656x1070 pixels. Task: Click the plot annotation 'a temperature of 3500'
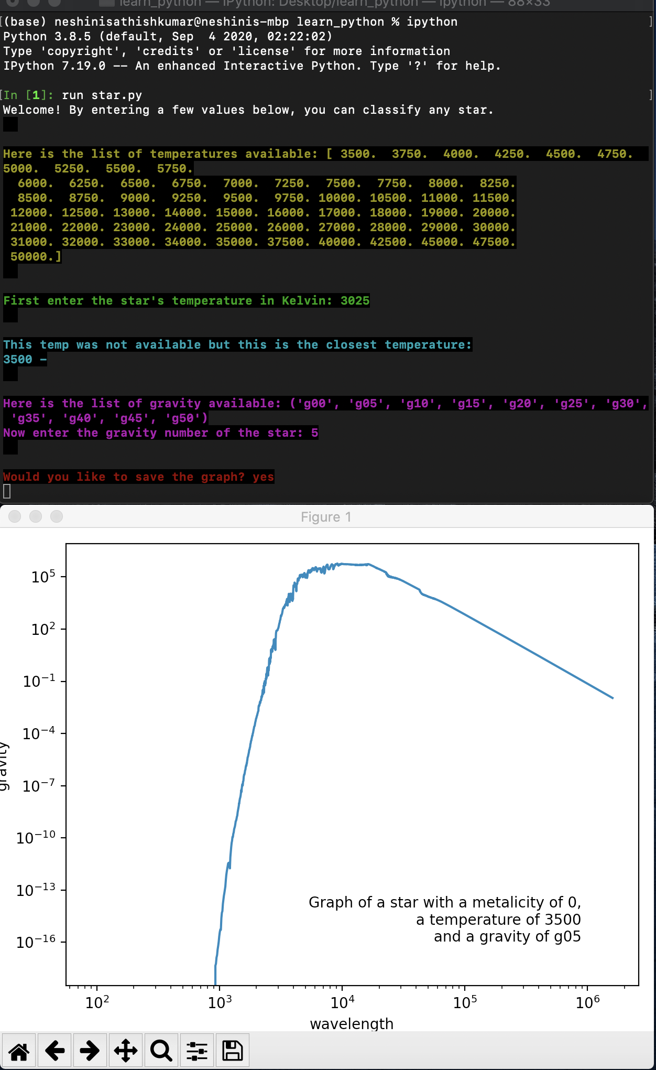[498, 920]
